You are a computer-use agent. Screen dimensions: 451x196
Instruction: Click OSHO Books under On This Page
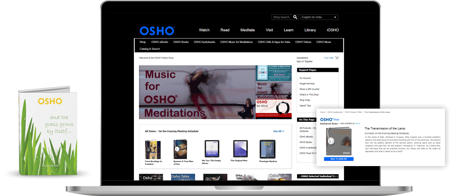[305, 142]
